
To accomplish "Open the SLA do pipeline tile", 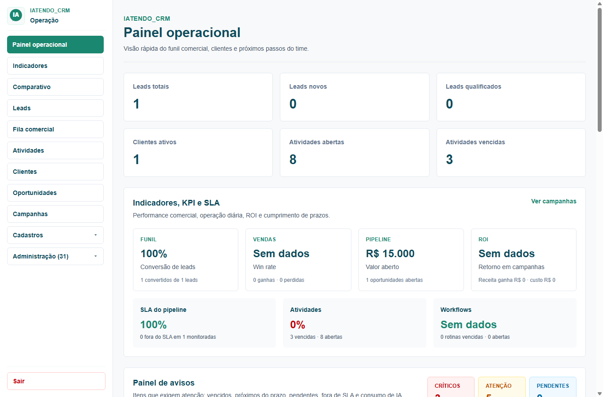I will tap(204, 323).
